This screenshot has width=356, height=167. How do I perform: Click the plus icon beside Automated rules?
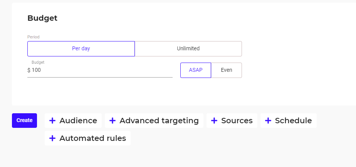[x=52, y=138]
